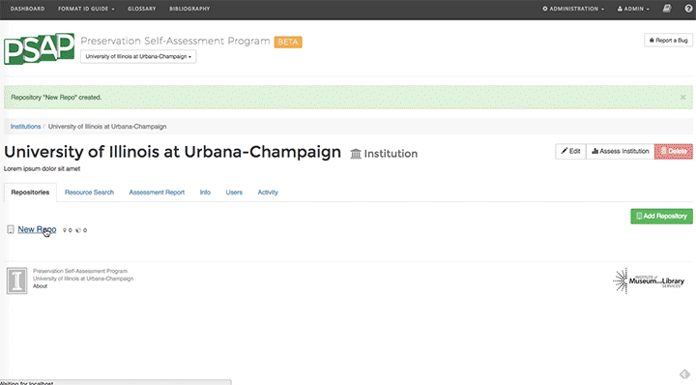This screenshot has height=385, width=696.
Task: Click the 'University of Illinois at Urbana-Champaign' heading
Action: click(x=173, y=152)
